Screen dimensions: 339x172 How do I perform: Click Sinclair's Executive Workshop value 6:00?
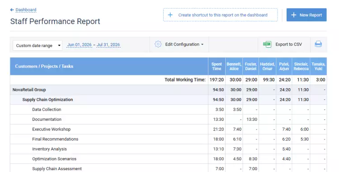pos(304,129)
